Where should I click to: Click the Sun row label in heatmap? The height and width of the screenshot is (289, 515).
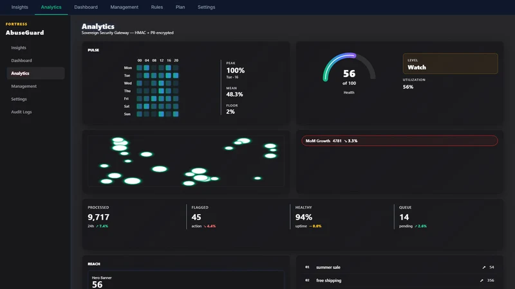click(127, 114)
